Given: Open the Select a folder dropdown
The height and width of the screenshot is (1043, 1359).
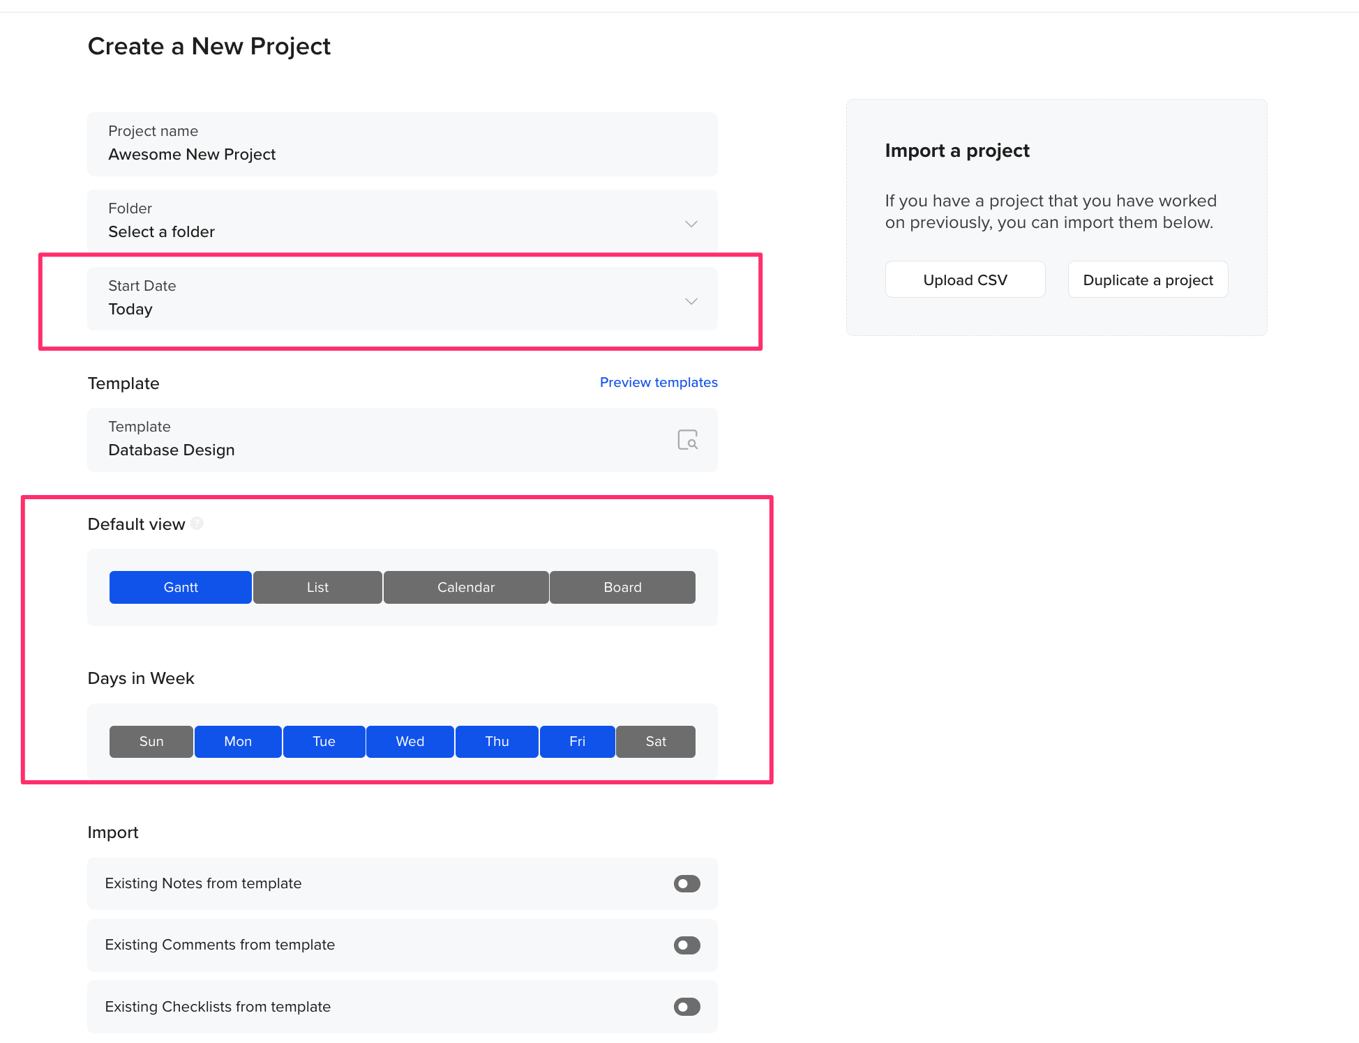Looking at the screenshot, I should [402, 222].
